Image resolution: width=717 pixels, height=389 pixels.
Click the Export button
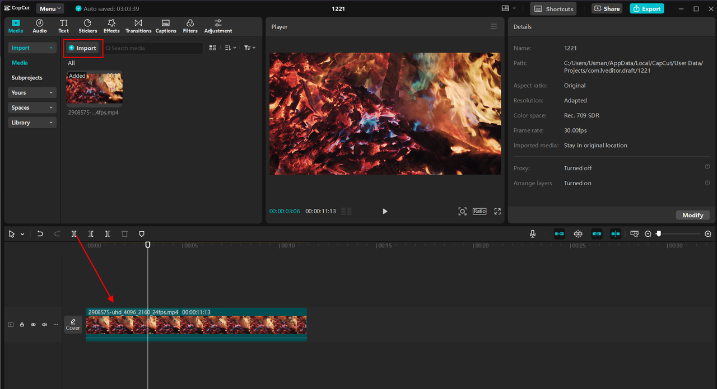(646, 9)
